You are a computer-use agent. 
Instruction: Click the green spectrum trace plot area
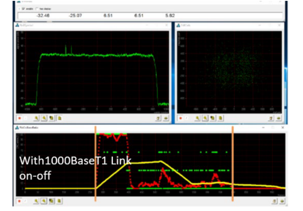tap(97, 68)
